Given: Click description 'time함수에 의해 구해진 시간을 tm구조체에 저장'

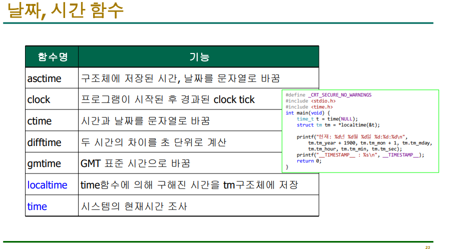Looking at the screenshot, I should pyautogui.click(x=189, y=185).
